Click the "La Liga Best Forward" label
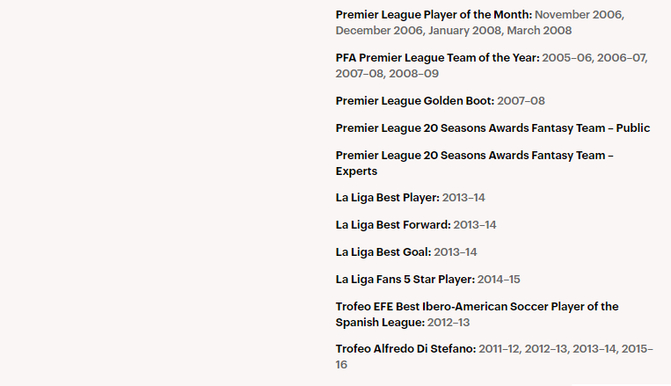The width and height of the screenshot is (671, 386). click(392, 225)
